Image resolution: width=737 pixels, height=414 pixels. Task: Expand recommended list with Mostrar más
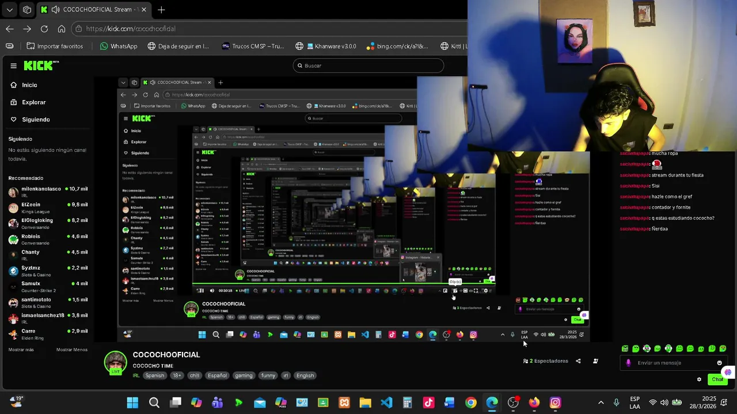pos(21,350)
